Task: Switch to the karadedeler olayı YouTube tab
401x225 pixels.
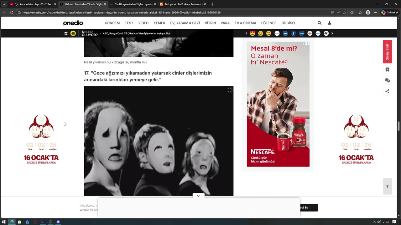Action: coord(33,4)
